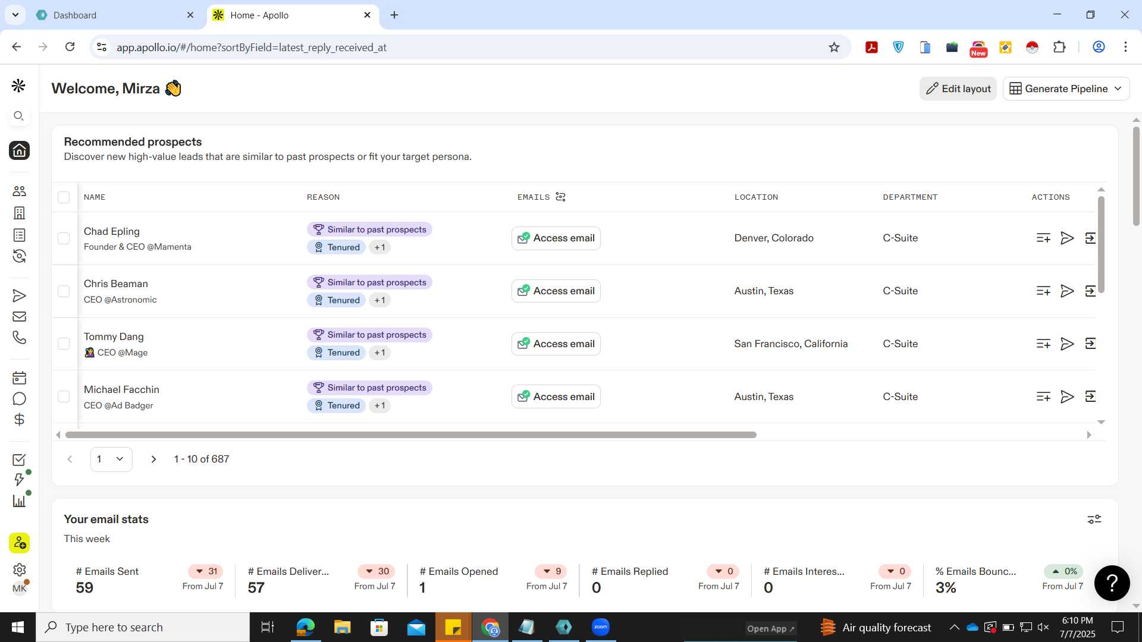Access email for Chris Beaman
The width and height of the screenshot is (1142, 642).
[556, 291]
